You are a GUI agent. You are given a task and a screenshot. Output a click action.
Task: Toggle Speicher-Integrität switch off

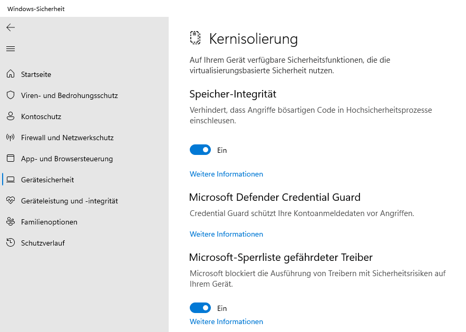pos(200,150)
